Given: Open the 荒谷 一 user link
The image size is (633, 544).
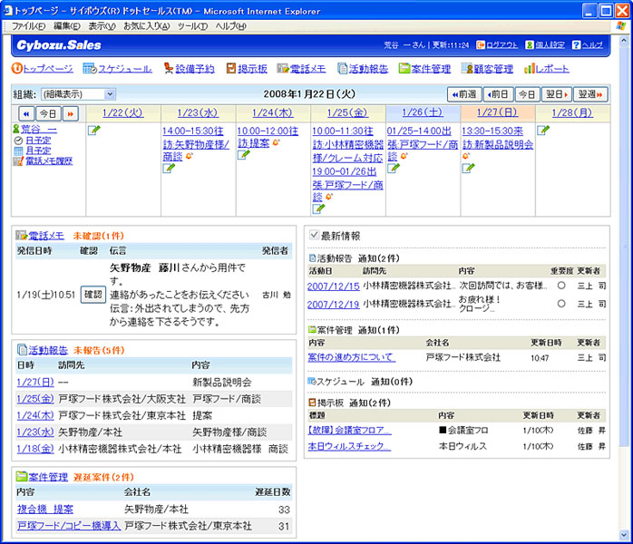Looking at the screenshot, I should [x=39, y=129].
